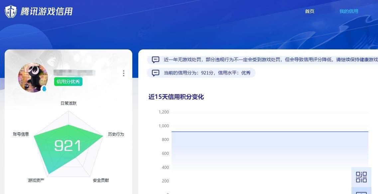This screenshot has width=378, height=194.
Task: Click the 账号信息 radar label
Action: 21,134
